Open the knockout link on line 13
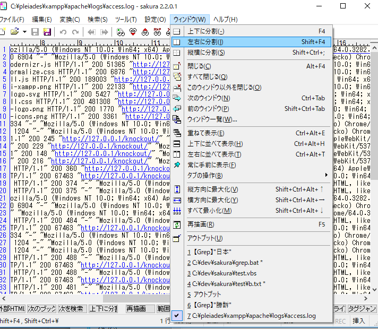The width and height of the screenshot is (378, 329). [110, 139]
